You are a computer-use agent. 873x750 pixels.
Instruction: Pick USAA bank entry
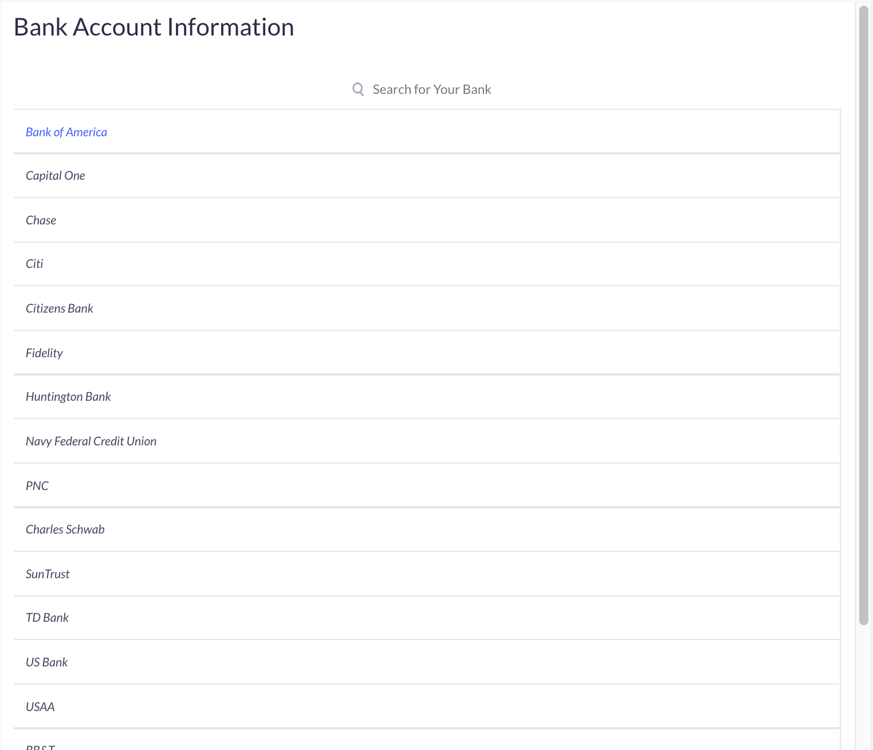[x=427, y=706]
